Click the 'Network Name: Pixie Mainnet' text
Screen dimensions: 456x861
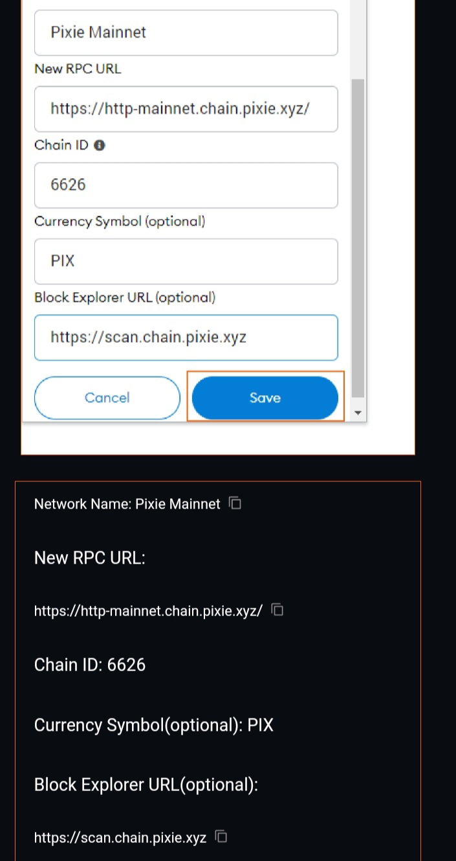click(127, 504)
